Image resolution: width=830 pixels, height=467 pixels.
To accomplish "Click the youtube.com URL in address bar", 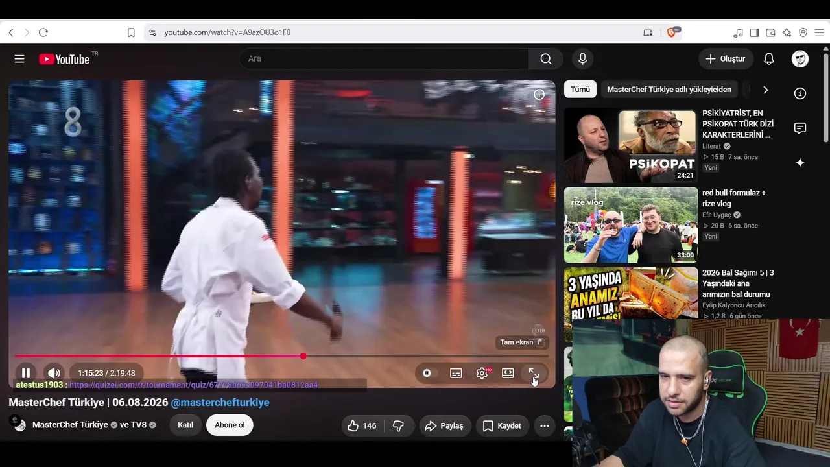I will (227, 32).
